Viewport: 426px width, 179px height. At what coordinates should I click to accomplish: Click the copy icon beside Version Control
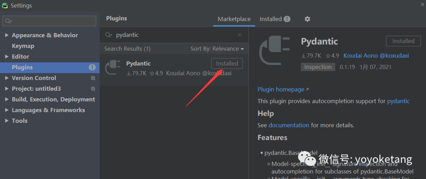(93, 78)
